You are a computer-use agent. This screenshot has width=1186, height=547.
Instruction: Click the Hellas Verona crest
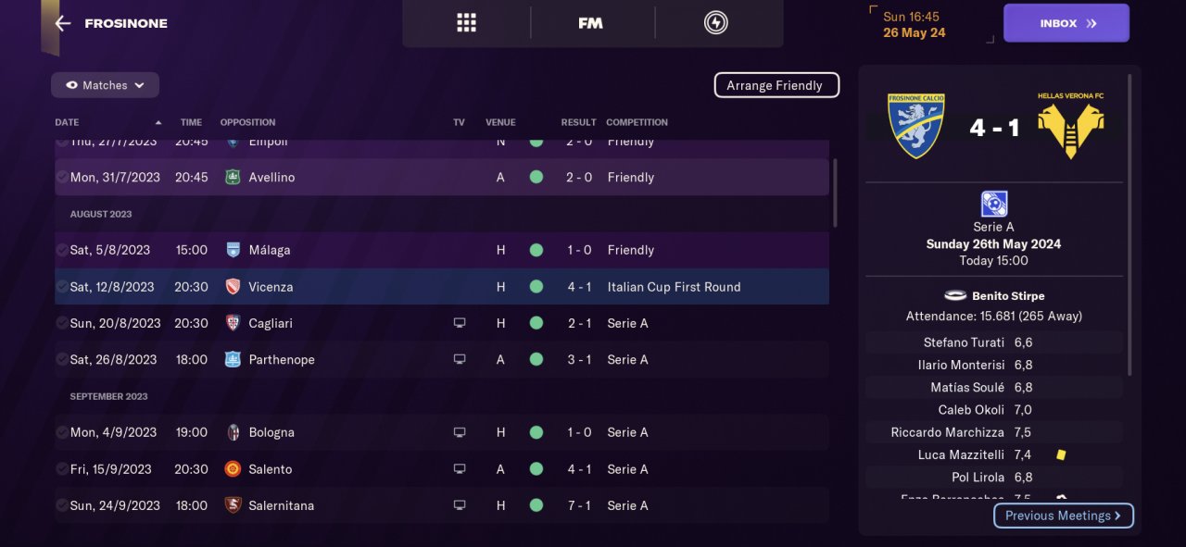[1070, 126]
